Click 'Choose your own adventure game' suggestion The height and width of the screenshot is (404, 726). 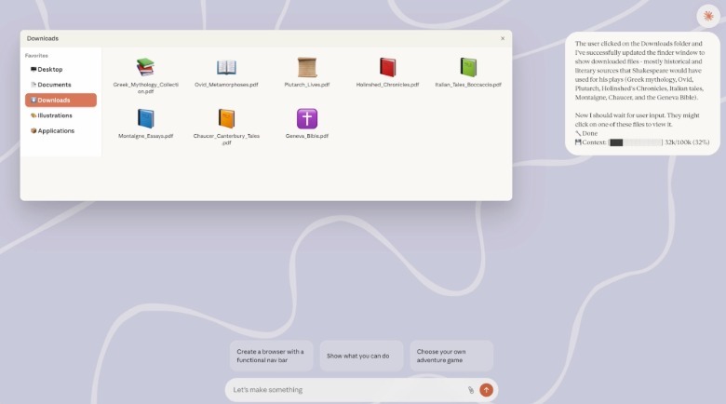[x=451, y=356]
